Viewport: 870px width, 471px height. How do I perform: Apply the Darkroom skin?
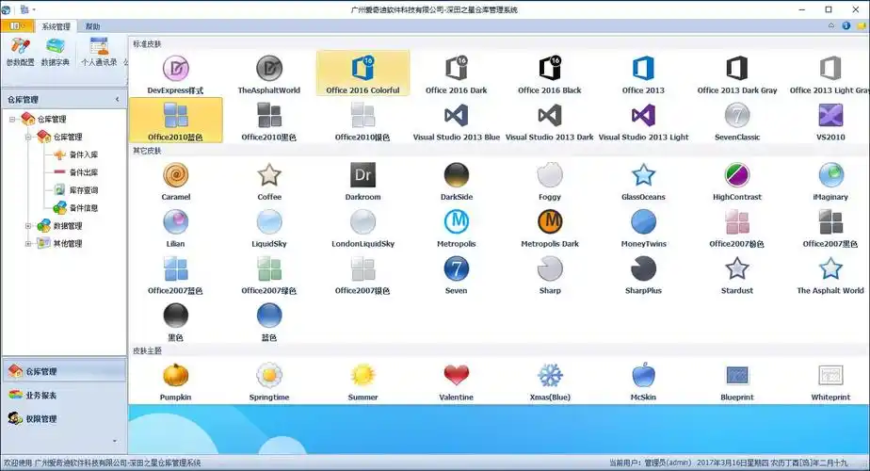coord(362,181)
